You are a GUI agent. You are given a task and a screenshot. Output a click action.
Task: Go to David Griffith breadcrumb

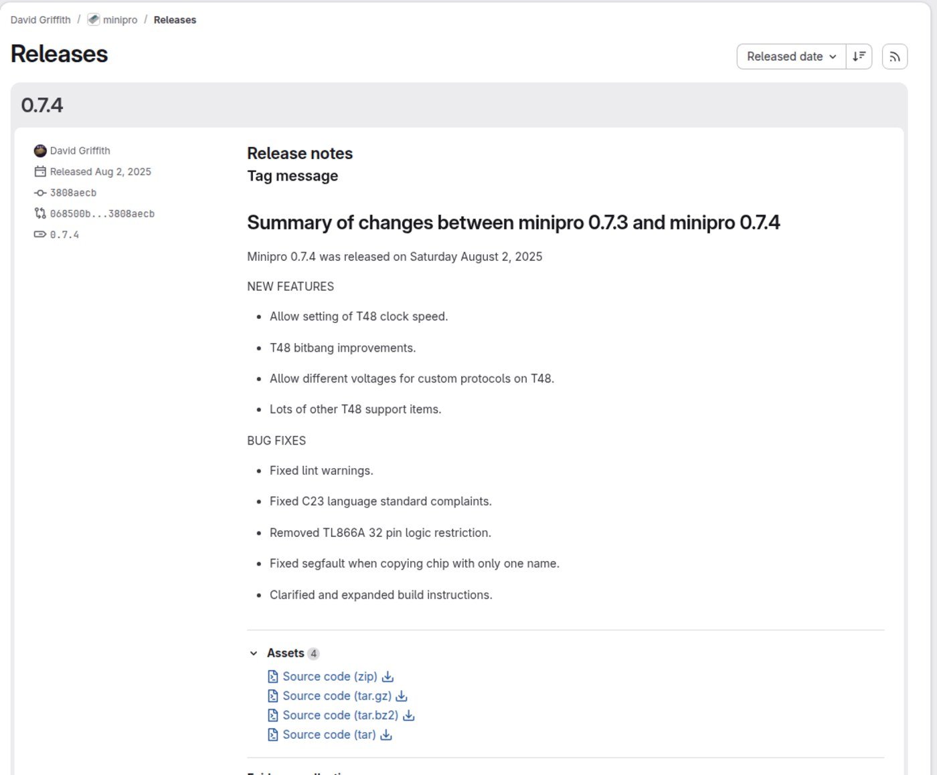point(40,20)
